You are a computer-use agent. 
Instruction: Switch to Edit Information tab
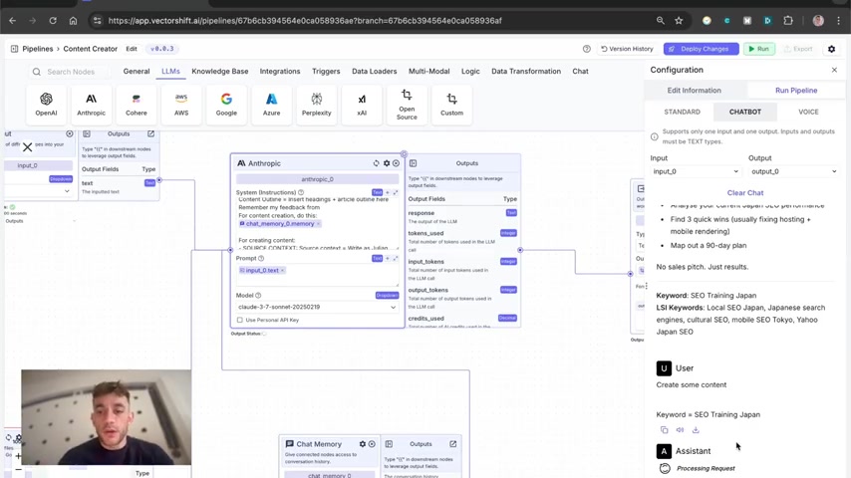pyautogui.click(x=695, y=91)
